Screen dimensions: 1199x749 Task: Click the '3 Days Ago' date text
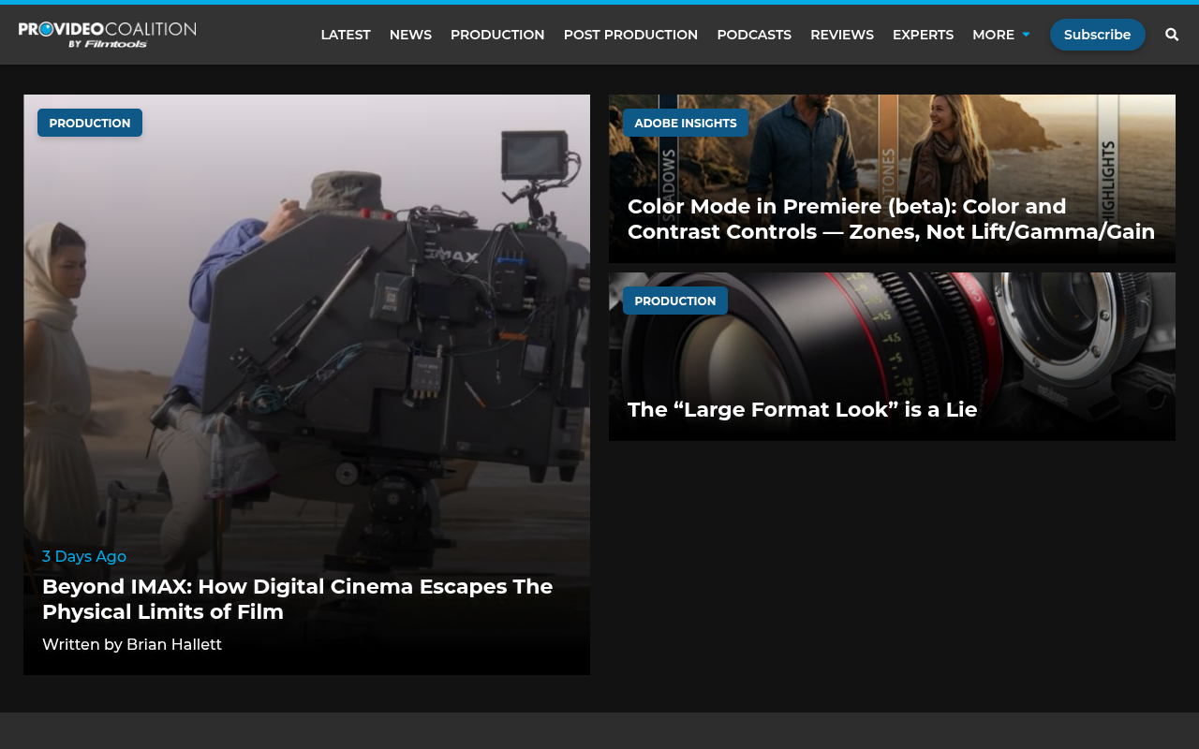[x=84, y=556]
